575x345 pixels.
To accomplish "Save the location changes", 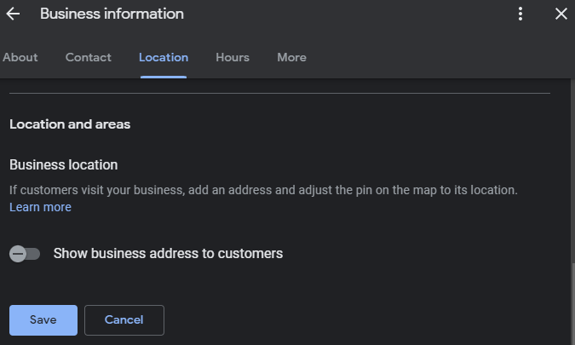I will click(43, 320).
